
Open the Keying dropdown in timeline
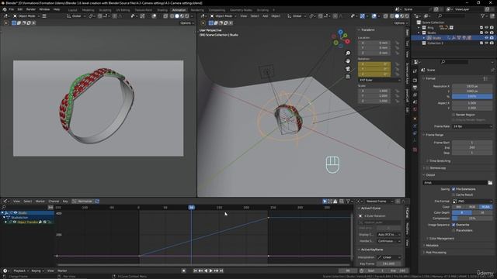[x=37, y=270]
